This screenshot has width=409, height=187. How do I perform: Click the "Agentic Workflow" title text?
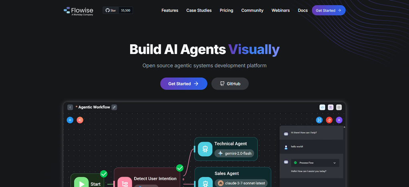tap(94, 107)
